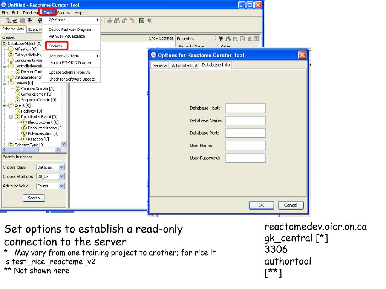Click the class icon beside DatabaseObject [0]
Screen dimensions: 386x289
(x=4, y=44)
